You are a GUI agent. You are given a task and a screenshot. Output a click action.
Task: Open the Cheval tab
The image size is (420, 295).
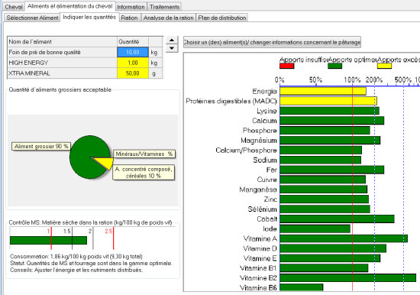click(x=14, y=7)
